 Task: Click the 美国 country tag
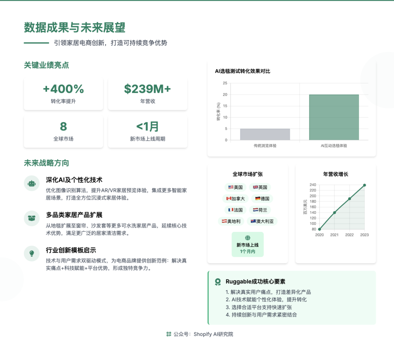(235, 187)
